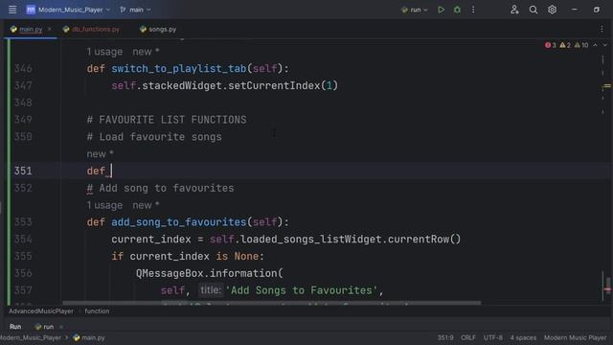Image resolution: width=613 pixels, height=345 pixels.
Task: Click Modern Music Player interpreter status
Action: pyautogui.click(x=575, y=338)
